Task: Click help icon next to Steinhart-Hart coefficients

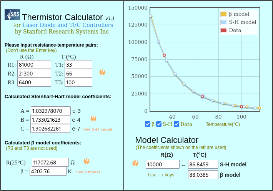Action: click(93, 119)
